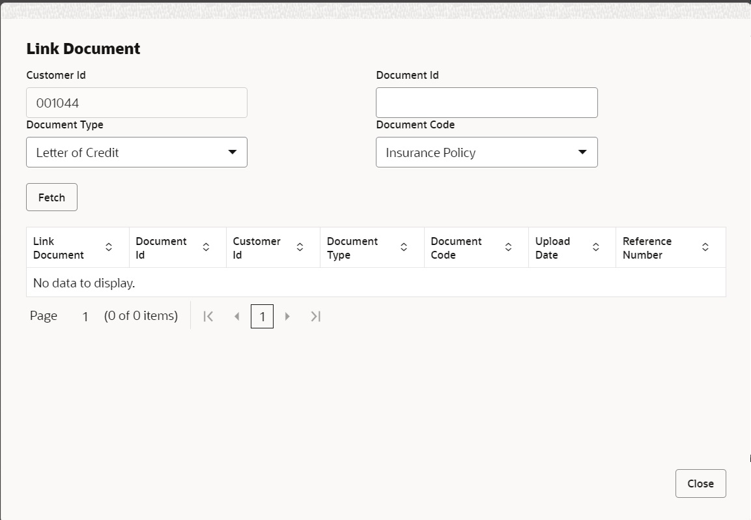Click the Link Document title heading

pyautogui.click(x=83, y=48)
